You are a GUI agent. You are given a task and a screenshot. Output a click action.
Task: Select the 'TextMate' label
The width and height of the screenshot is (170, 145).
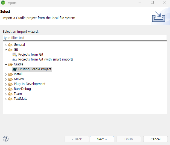pos(20,99)
